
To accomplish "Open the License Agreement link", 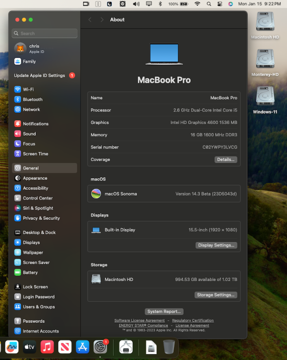I will pos(192,325).
